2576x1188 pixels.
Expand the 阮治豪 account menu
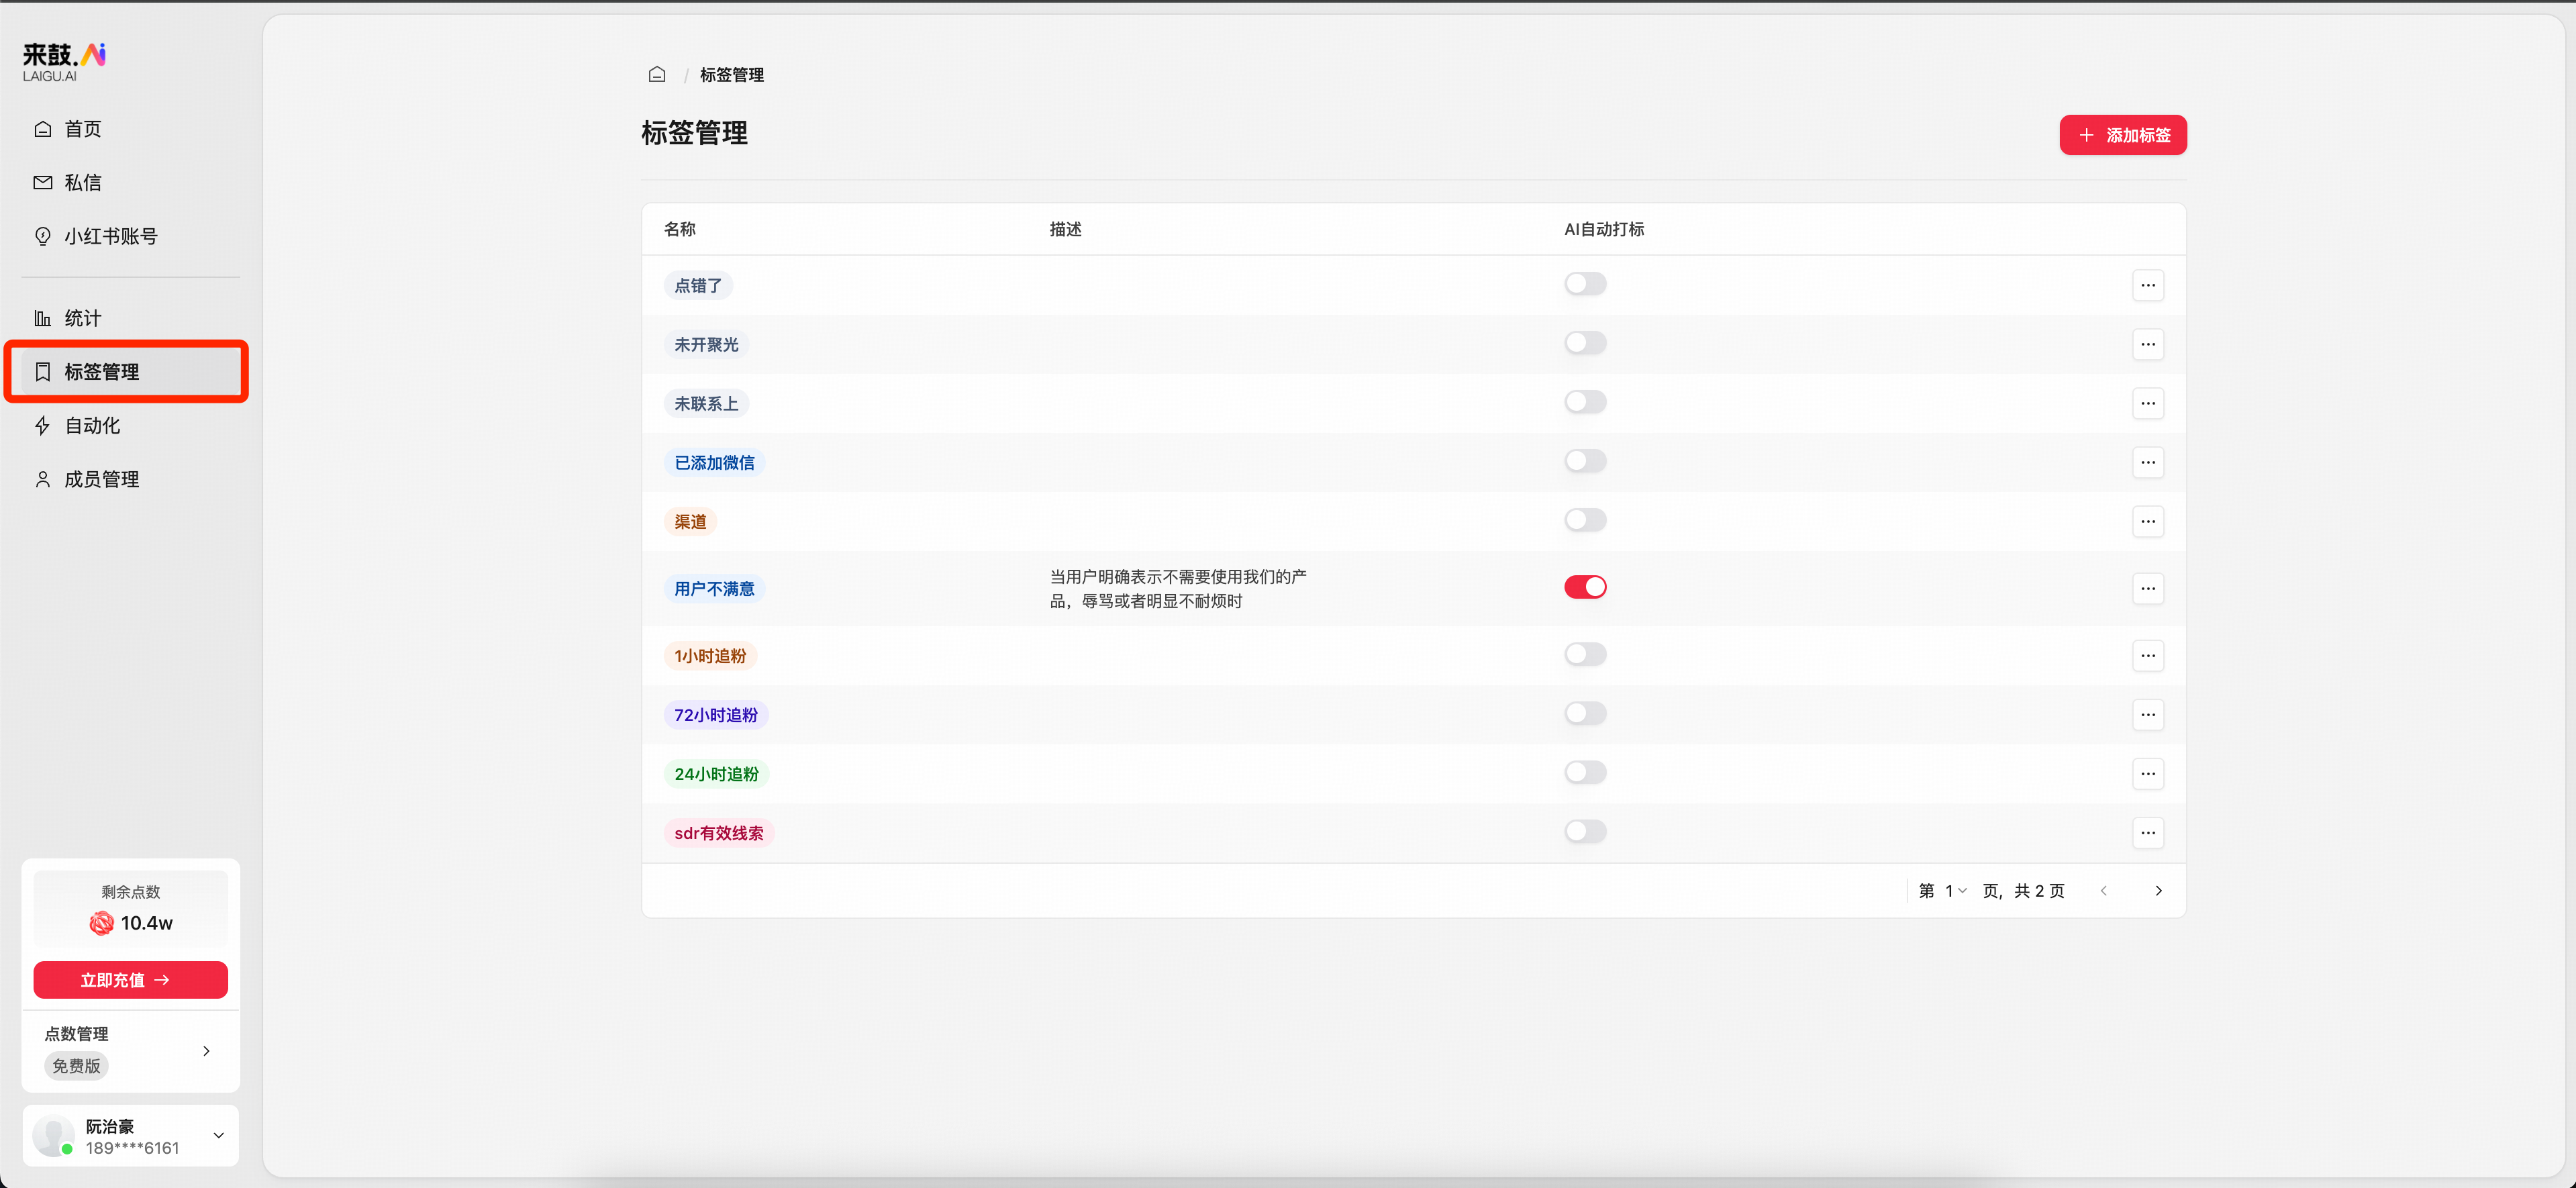[x=218, y=1135]
